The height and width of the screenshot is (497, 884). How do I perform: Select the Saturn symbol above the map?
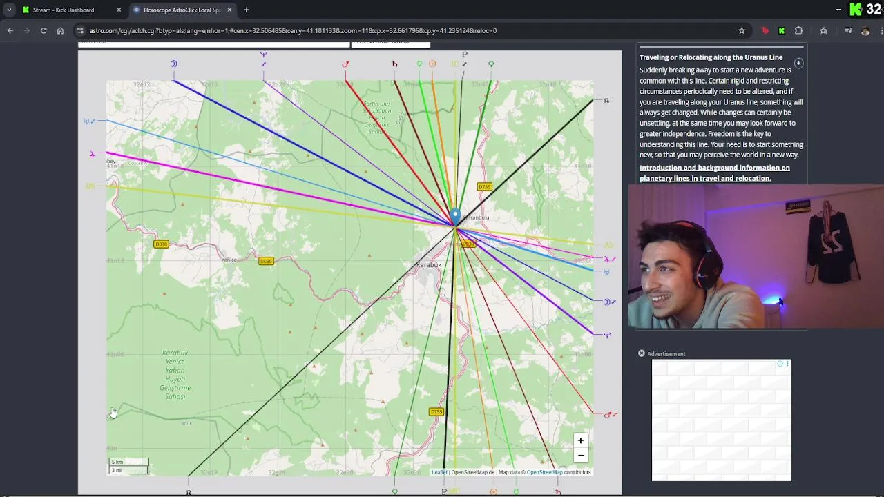(394, 64)
